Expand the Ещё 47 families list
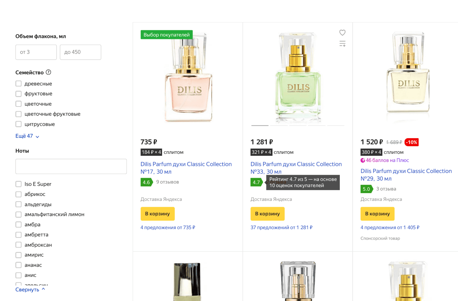458x301 pixels. click(x=27, y=136)
